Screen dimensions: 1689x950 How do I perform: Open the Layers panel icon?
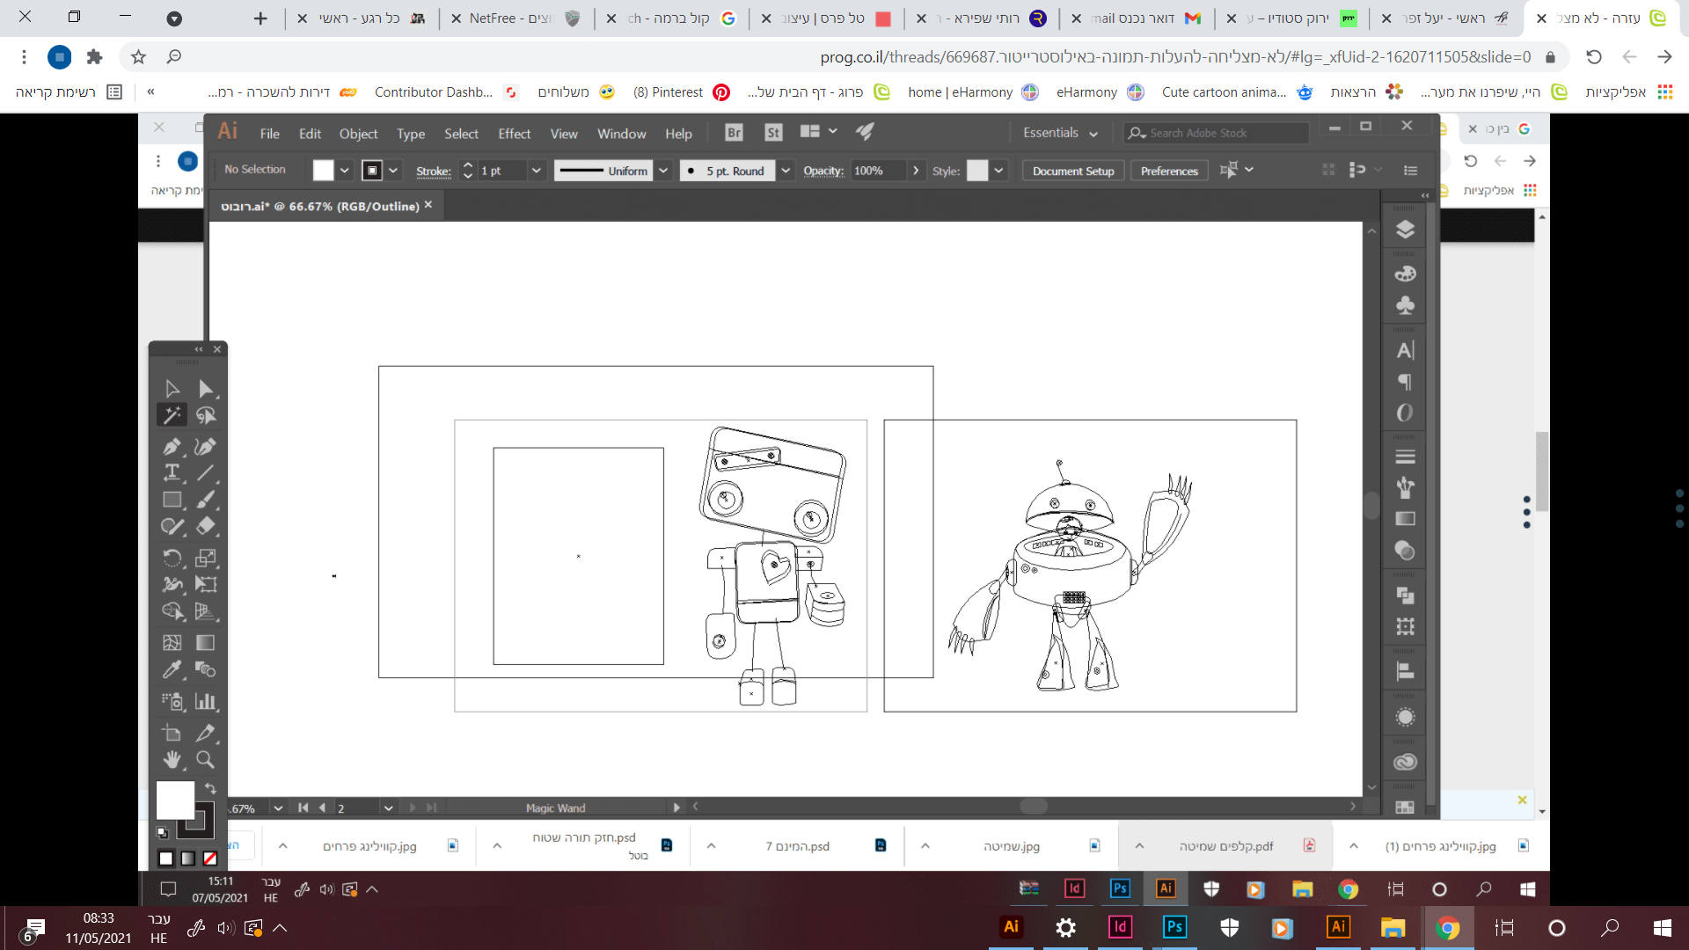coord(1405,230)
